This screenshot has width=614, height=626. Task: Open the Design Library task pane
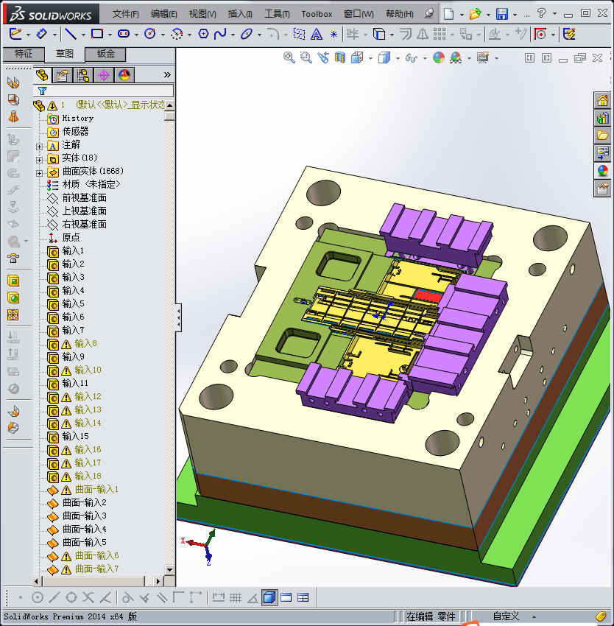(x=602, y=118)
